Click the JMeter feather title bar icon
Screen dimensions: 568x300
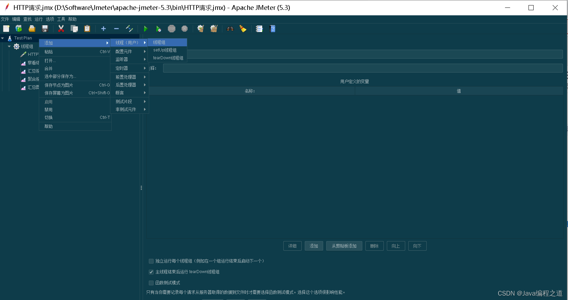coord(7,7)
